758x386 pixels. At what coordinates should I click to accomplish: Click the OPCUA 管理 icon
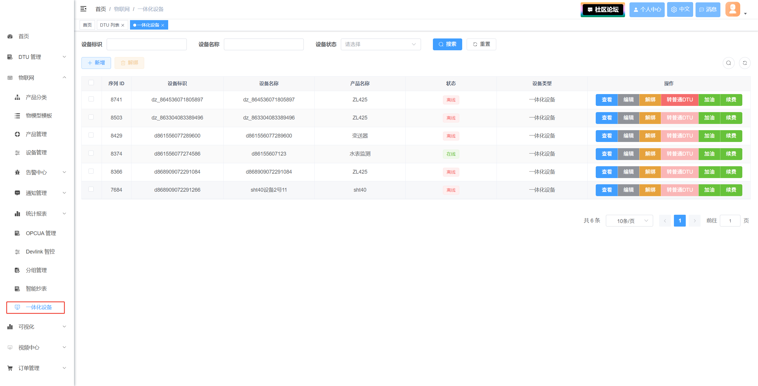pos(17,233)
